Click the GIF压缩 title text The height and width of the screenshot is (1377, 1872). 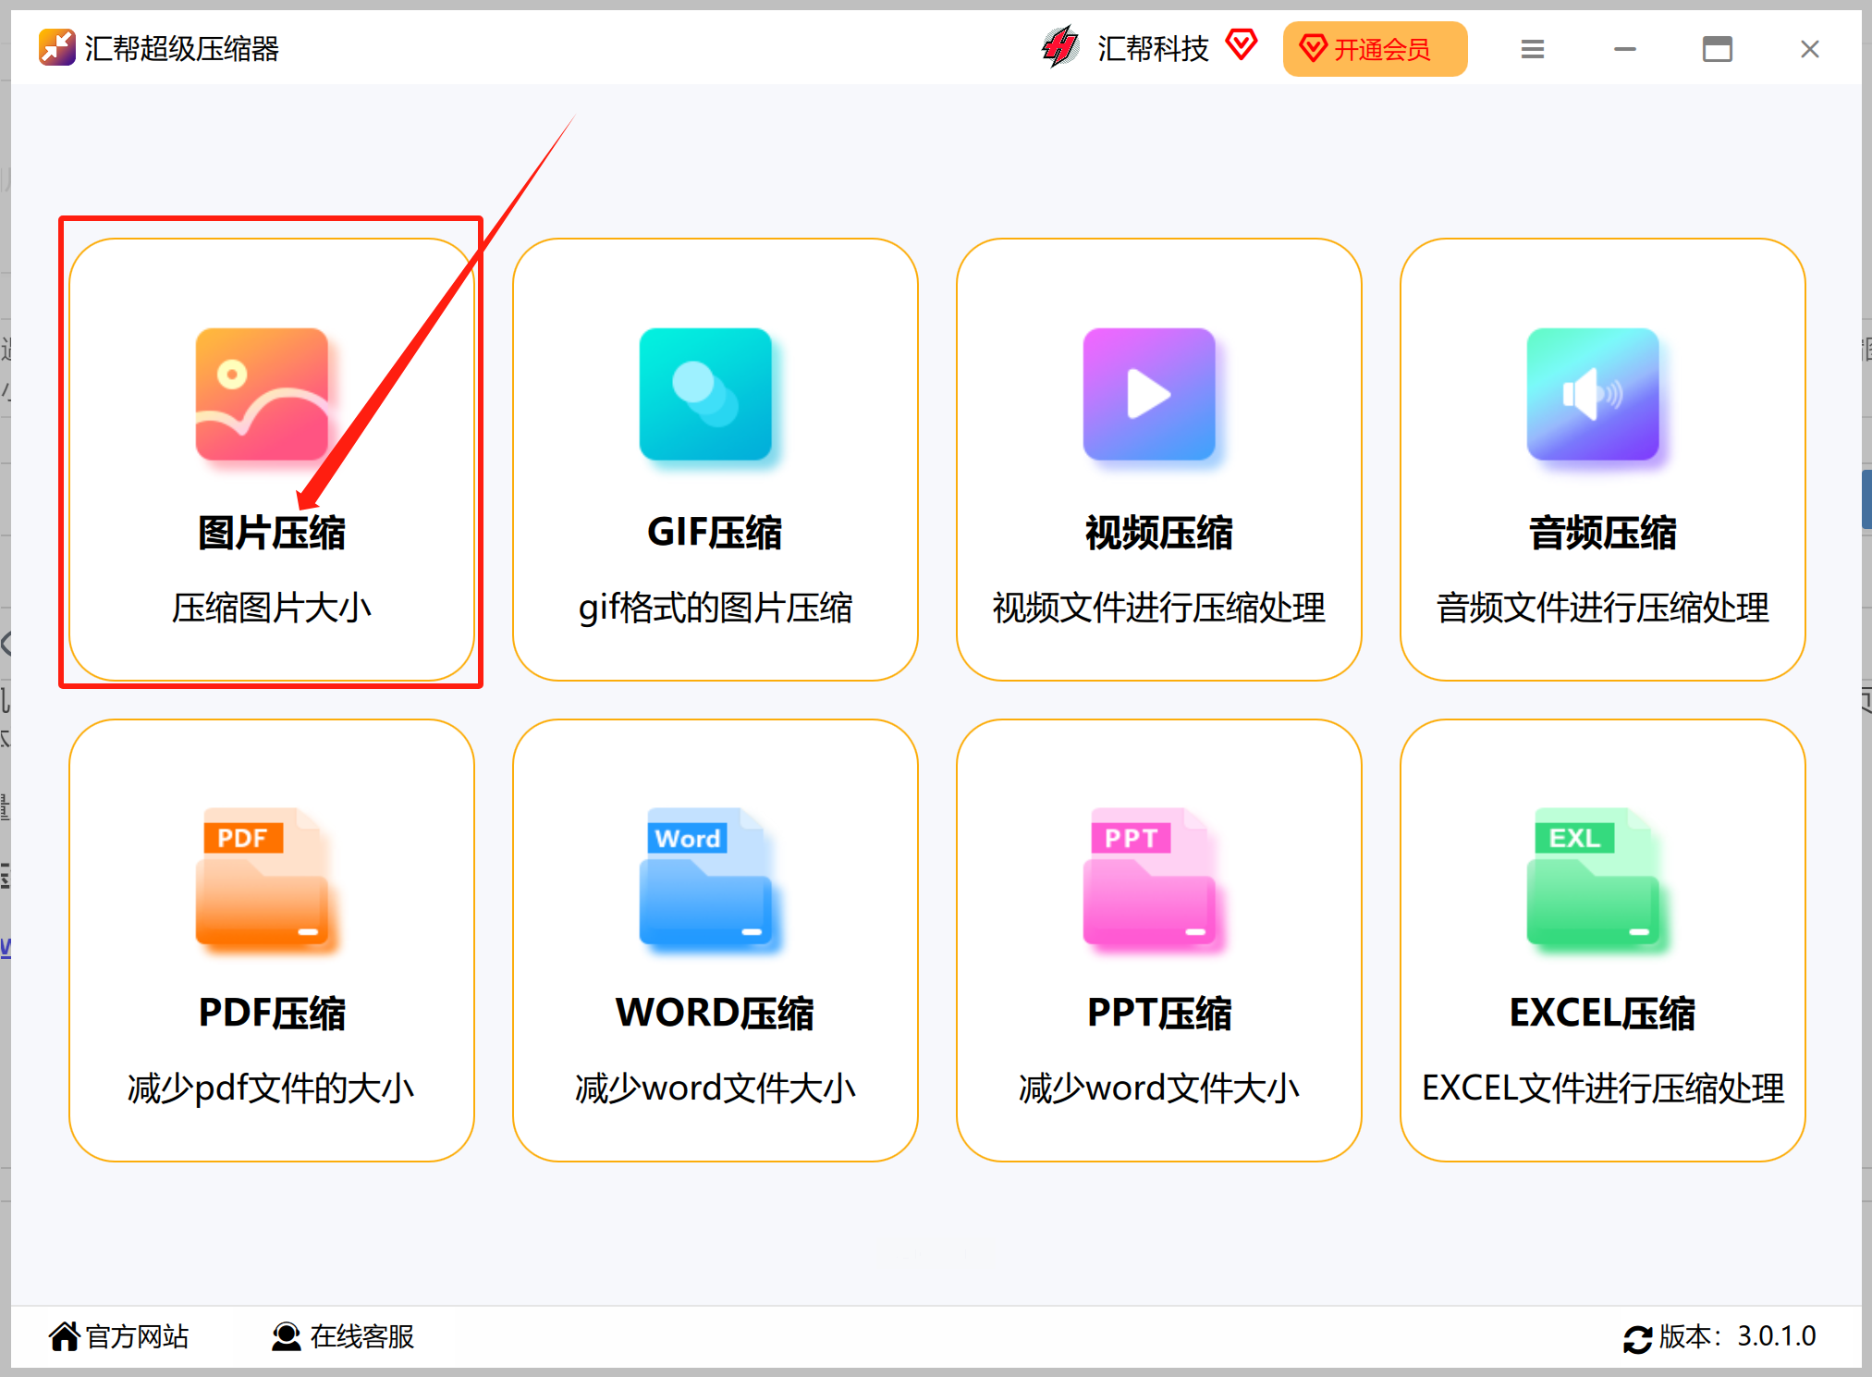click(715, 533)
